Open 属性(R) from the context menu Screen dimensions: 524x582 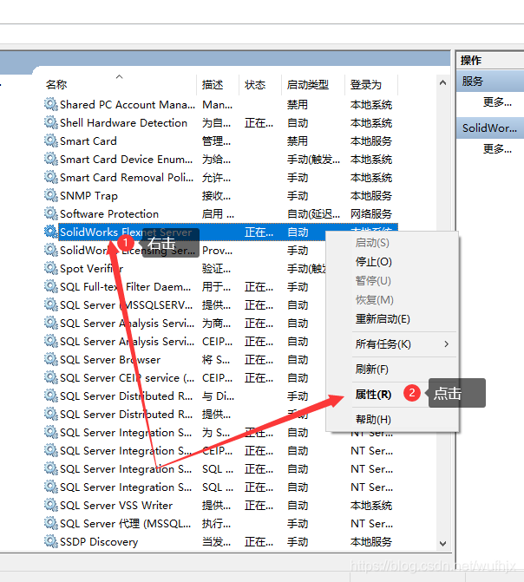[x=373, y=395]
